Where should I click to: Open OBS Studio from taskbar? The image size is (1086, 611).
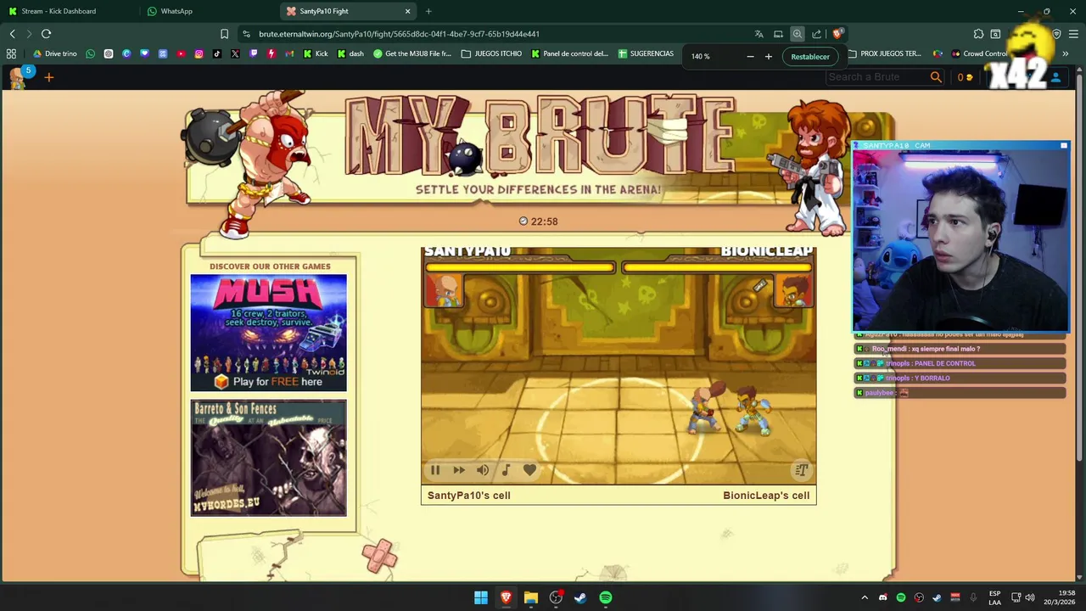[x=556, y=597]
